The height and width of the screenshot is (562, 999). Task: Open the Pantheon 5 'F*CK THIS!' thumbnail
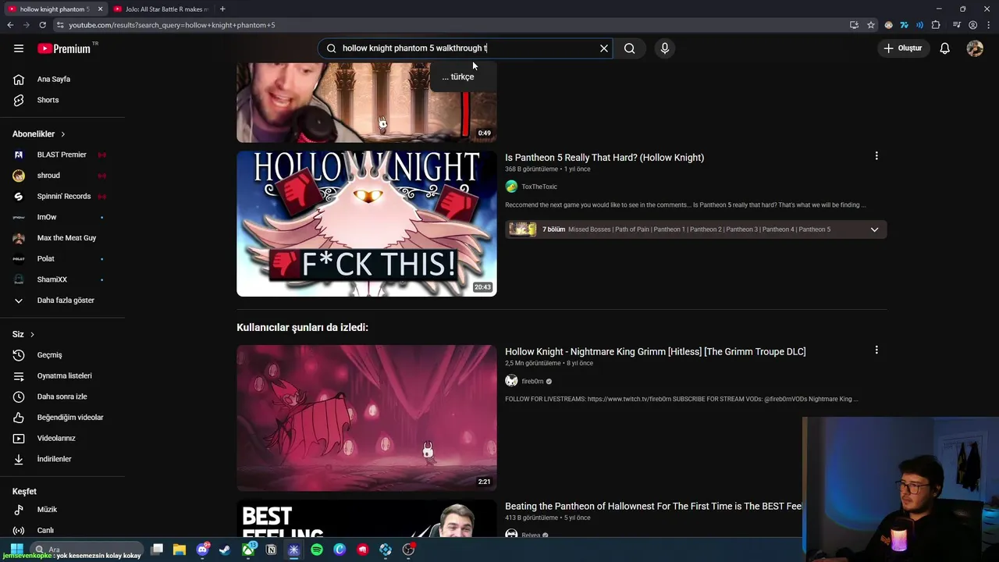[x=366, y=224]
